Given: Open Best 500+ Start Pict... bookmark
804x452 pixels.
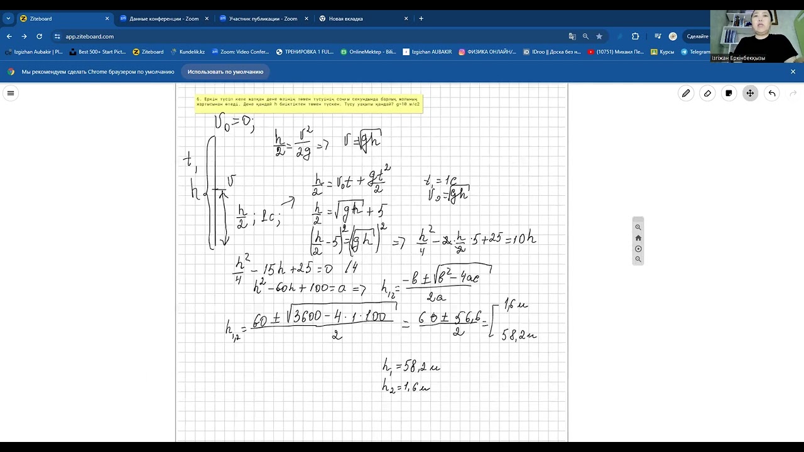Looking at the screenshot, I should [x=98, y=52].
